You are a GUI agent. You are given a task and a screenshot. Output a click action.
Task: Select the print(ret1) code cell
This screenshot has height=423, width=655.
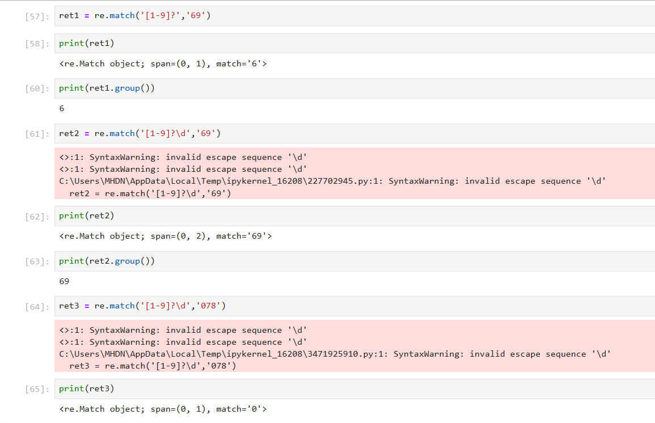pyautogui.click(x=354, y=44)
